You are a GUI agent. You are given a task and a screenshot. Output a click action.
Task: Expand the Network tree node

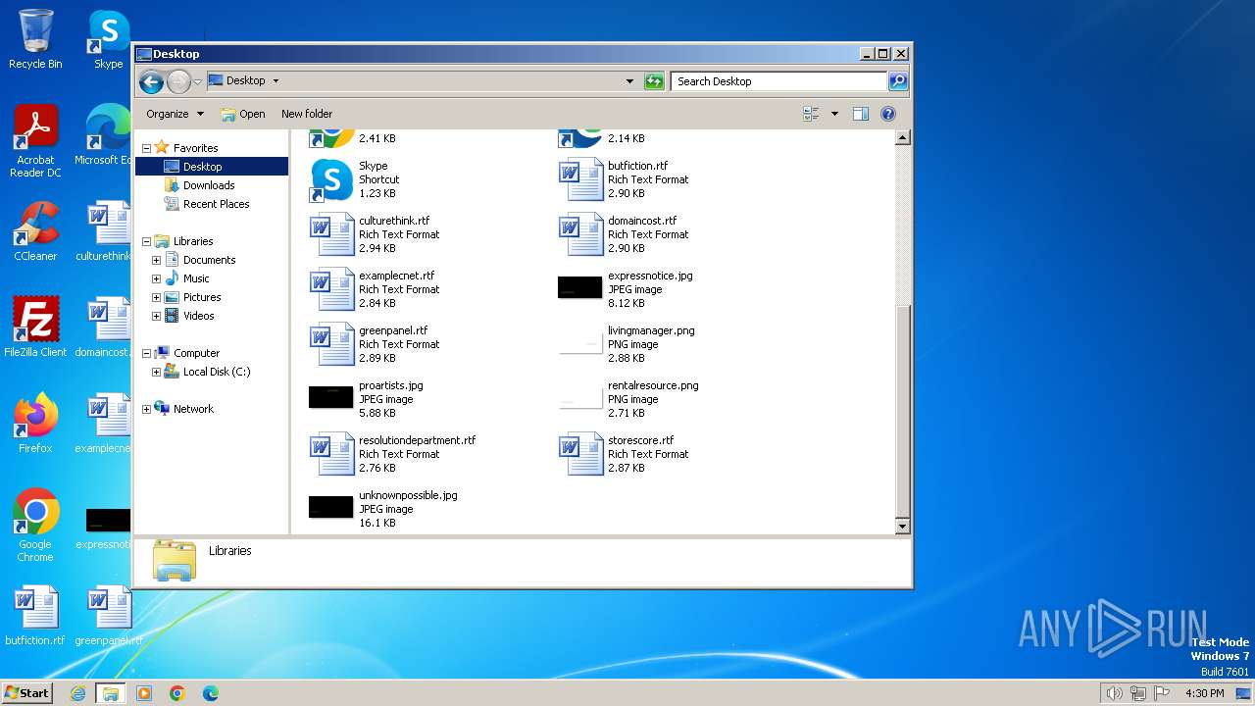146,409
